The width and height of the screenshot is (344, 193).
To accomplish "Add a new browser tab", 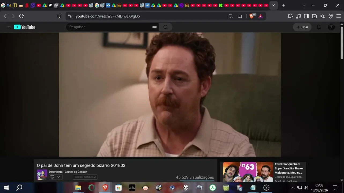I will (283, 5).
